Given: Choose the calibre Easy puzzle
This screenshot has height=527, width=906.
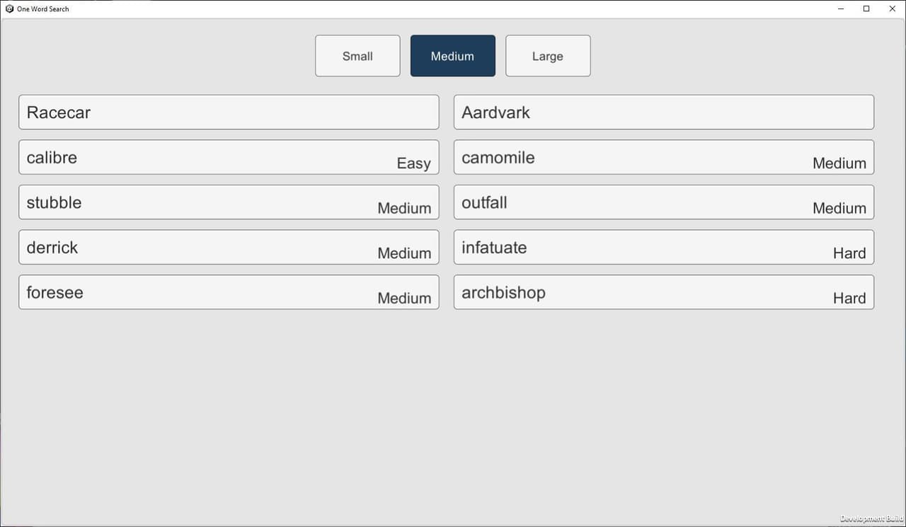Looking at the screenshot, I should [x=229, y=157].
